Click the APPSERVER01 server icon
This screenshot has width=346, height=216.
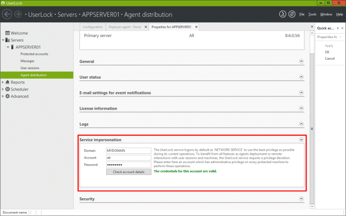pos(12,47)
